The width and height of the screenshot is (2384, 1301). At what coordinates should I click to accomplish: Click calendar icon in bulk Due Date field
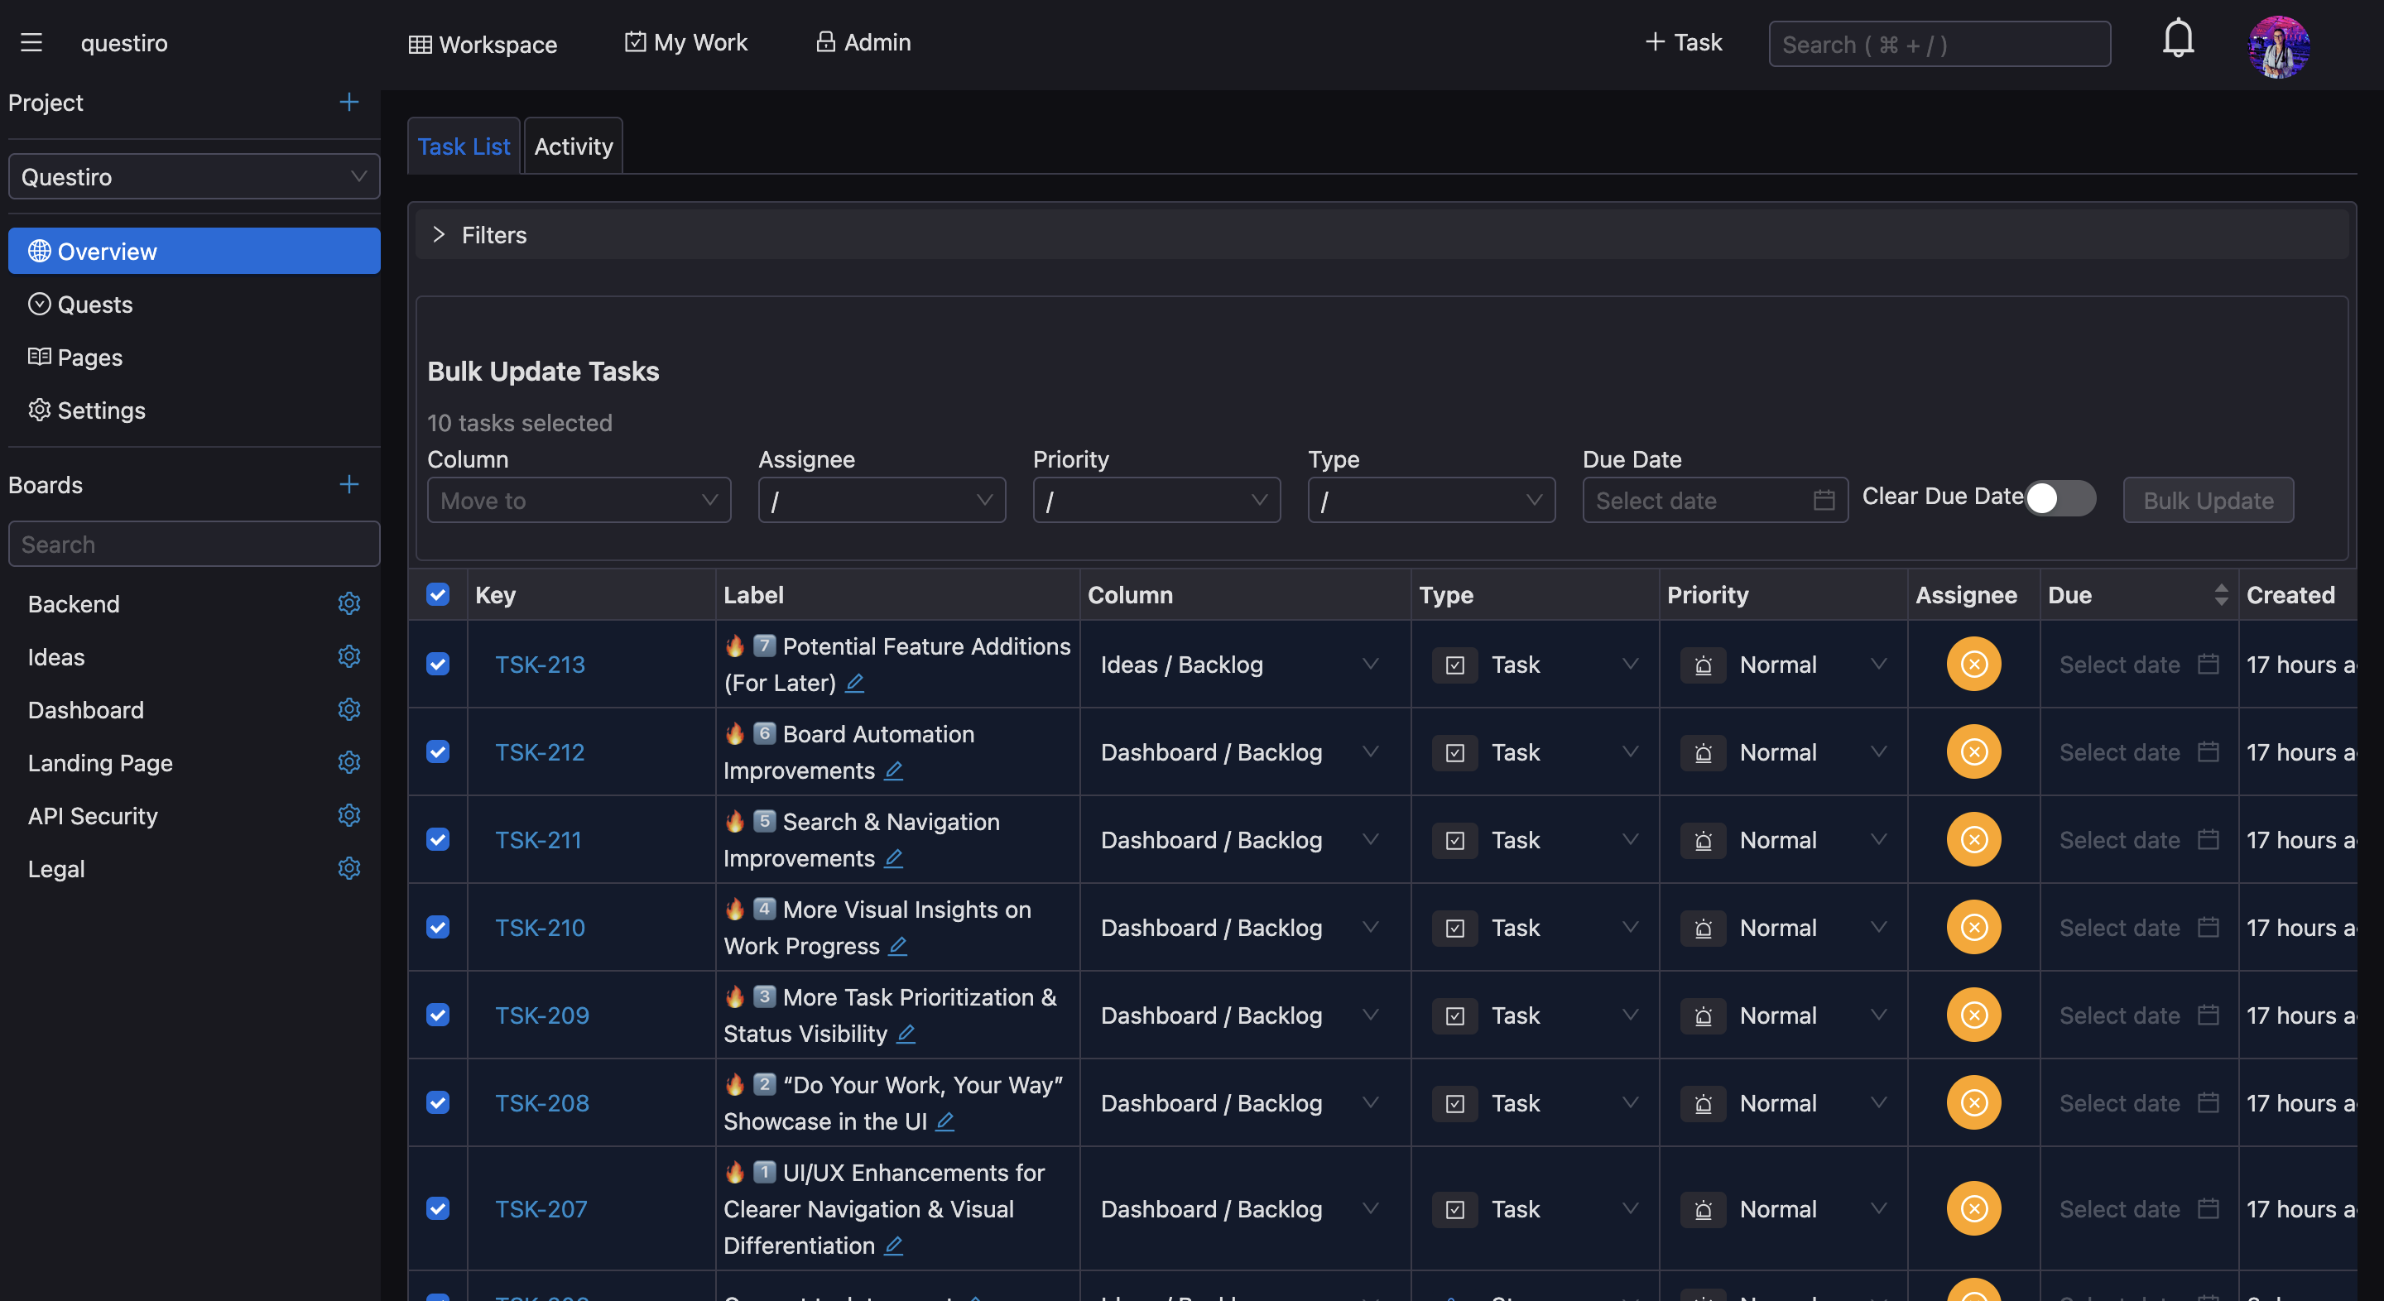(x=1823, y=501)
